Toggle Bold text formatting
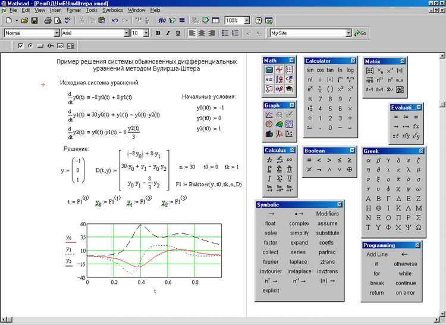Viewport: 446px width, 325px height. (x=158, y=33)
